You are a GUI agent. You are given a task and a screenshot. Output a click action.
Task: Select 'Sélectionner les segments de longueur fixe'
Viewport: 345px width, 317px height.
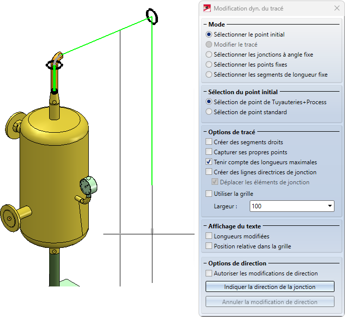pos(209,75)
